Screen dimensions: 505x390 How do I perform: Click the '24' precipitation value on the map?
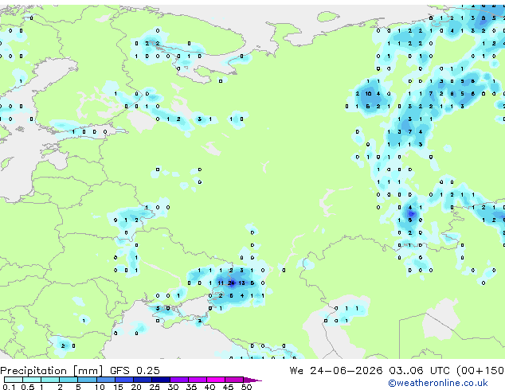click(231, 283)
